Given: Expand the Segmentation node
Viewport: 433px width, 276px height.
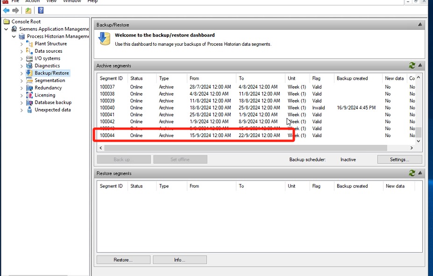Looking at the screenshot, I should [x=21, y=81].
